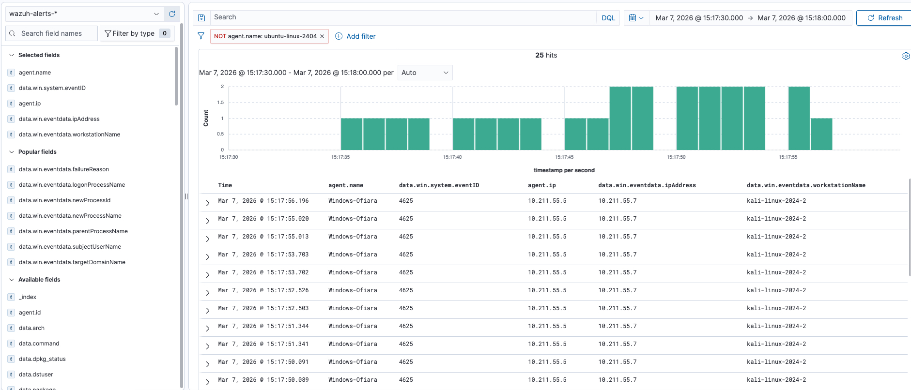The height and width of the screenshot is (390, 911).
Task: Click the sidebar resize handle
Action: click(186, 196)
